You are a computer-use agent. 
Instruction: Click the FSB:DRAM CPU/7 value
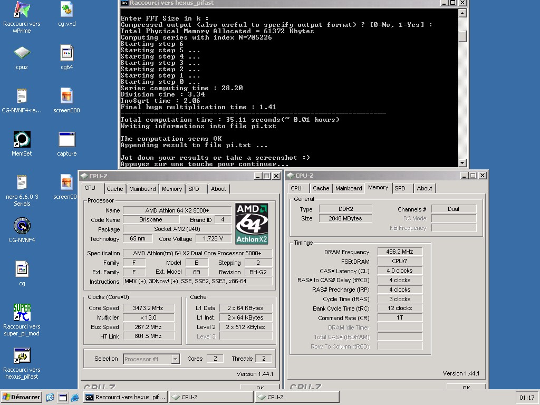[400, 261]
